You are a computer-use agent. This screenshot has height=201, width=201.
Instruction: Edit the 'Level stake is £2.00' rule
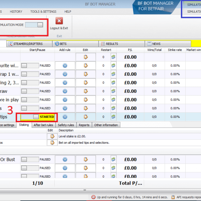(x=52, y=136)
